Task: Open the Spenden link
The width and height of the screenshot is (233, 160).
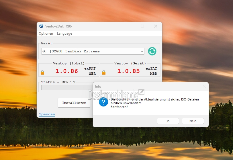Action: 47,114
